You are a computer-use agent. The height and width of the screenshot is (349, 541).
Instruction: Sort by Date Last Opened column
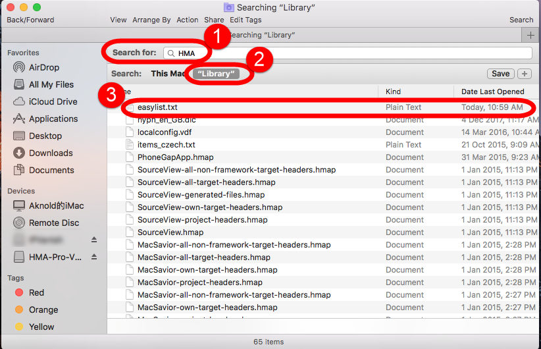point(492,92)
